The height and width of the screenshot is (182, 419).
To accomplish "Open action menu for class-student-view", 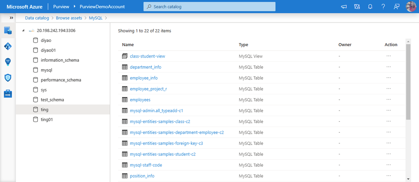I will [x=388, y=56].
